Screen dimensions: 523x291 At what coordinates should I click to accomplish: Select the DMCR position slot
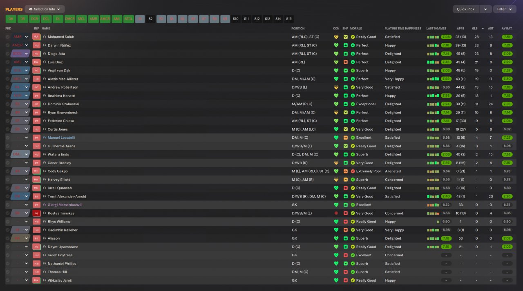(x=70, y=19)
